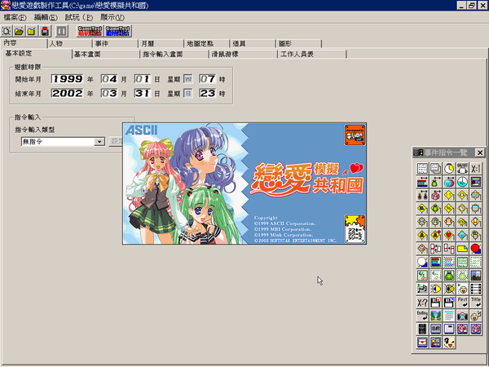Select the calendar grid icon
Screen dimensions: 489x367
tap(449, 316)
